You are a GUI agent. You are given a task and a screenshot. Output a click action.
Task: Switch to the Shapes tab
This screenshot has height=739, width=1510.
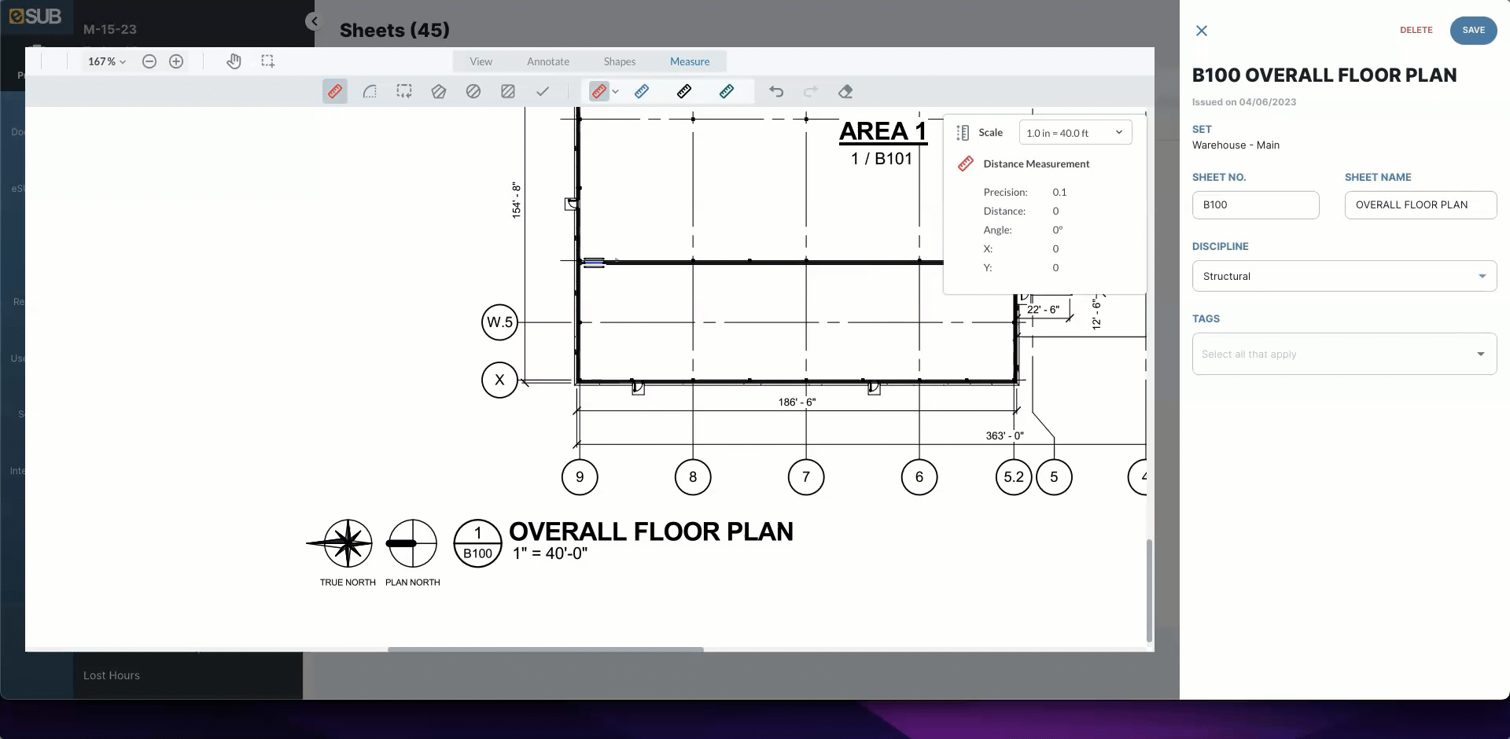(620, 61)
